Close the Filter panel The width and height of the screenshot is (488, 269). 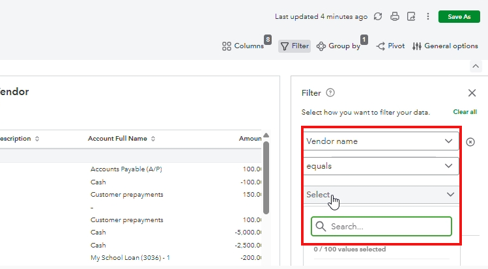pos(472,93)
